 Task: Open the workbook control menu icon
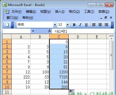click(x=7, y=11)
